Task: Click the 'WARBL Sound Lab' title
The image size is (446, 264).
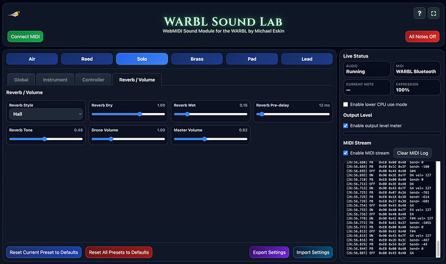Action: click(x=223, y=21)
